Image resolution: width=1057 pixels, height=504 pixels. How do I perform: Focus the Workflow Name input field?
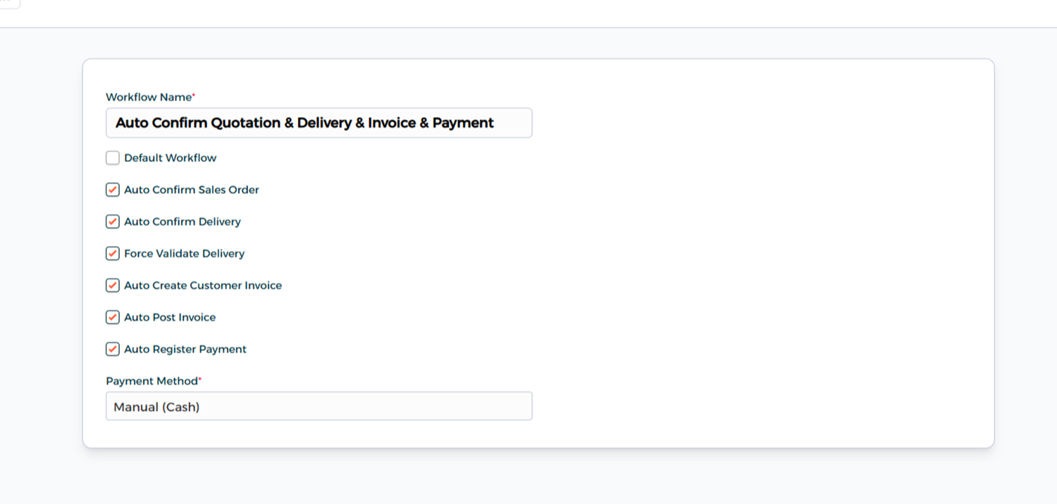point(319,123)
